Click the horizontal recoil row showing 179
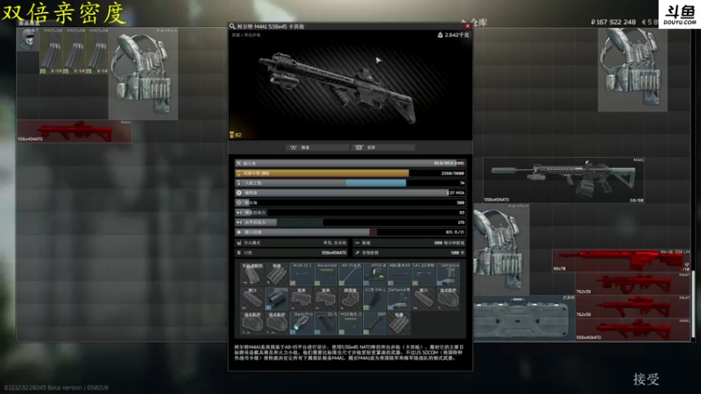Image resolution: width=701 pixels, height=394 pixels. [350, 222]
